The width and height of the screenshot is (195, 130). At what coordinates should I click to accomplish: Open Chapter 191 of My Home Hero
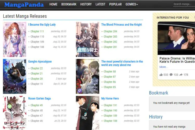click(x=110, y=105)
